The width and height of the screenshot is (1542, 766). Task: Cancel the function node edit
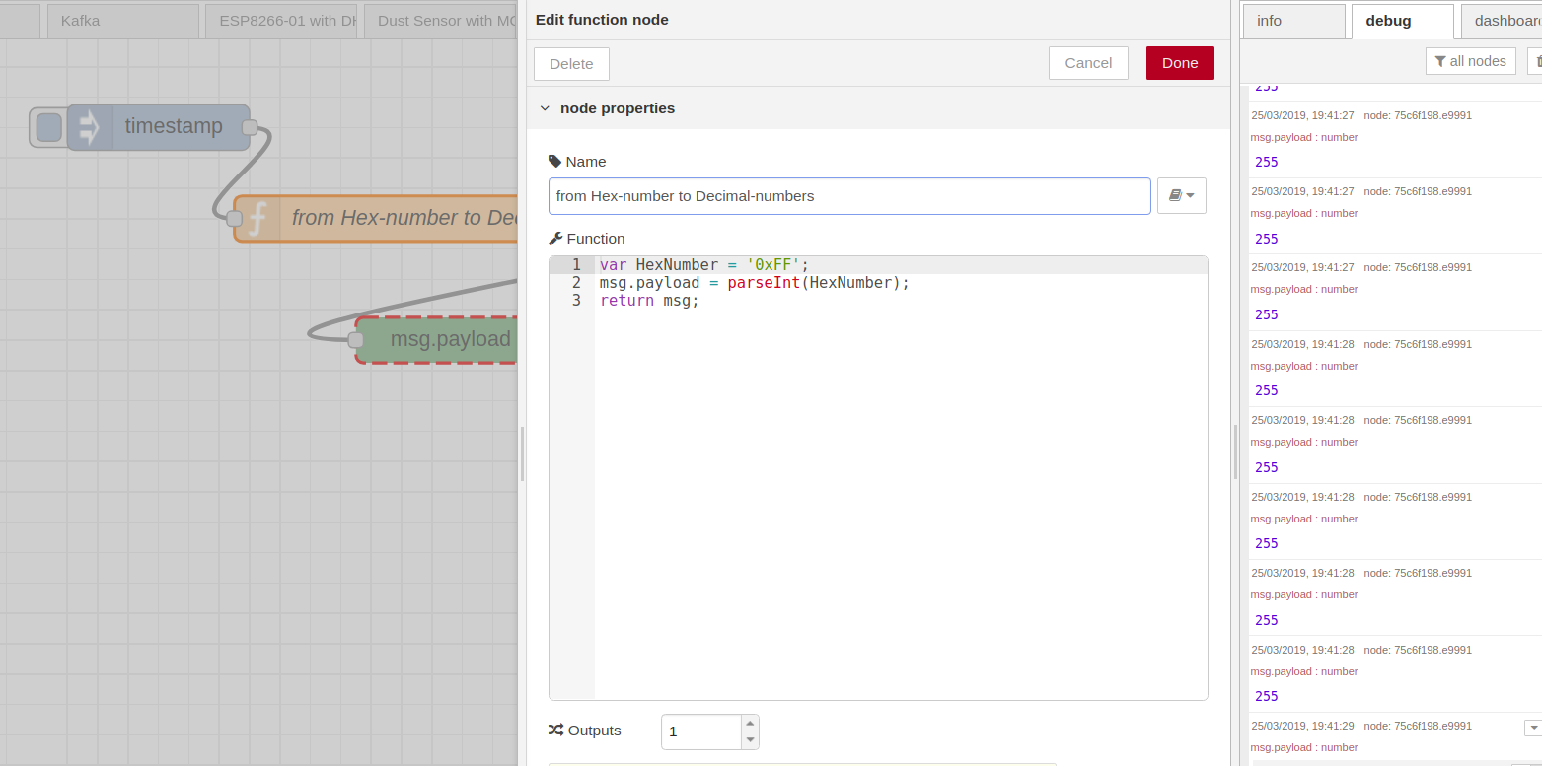[x=1088, y=62]
